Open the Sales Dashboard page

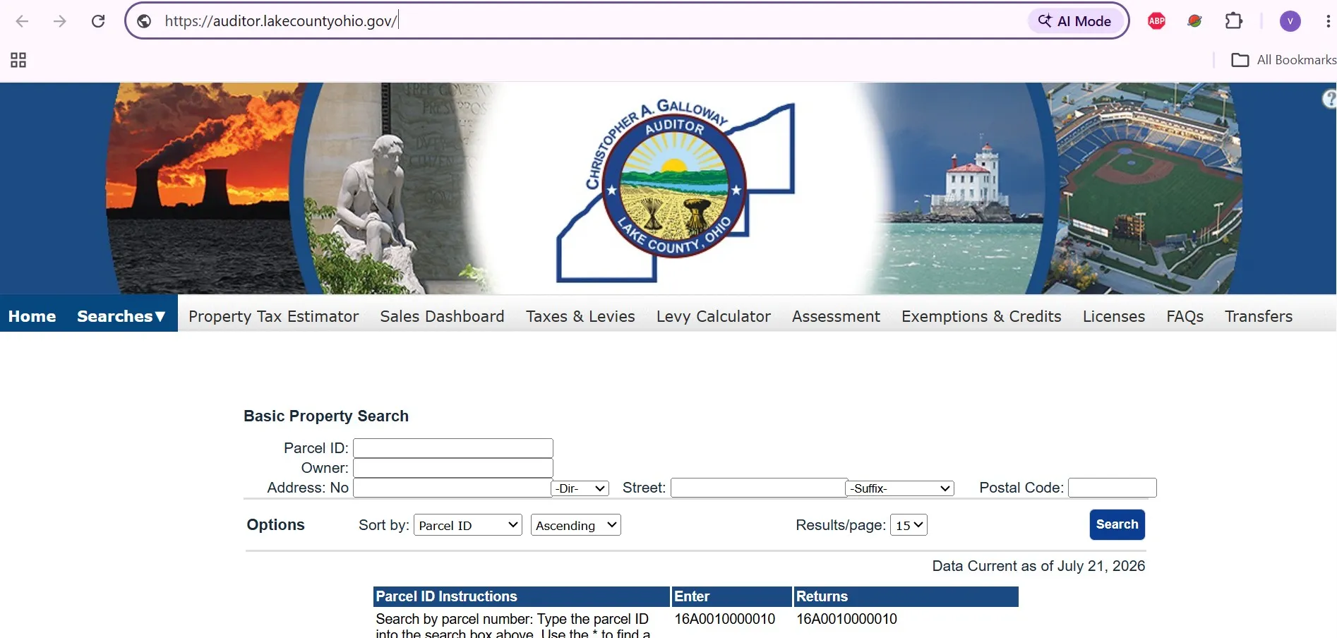point(442,316)
